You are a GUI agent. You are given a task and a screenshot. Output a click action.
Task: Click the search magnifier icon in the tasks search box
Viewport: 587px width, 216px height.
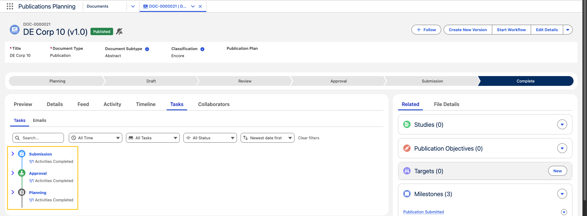tap(17, 138)
